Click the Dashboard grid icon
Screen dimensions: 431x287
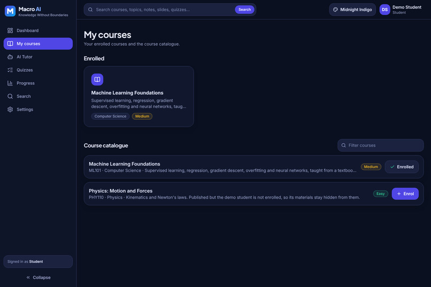tap(10, 30)
